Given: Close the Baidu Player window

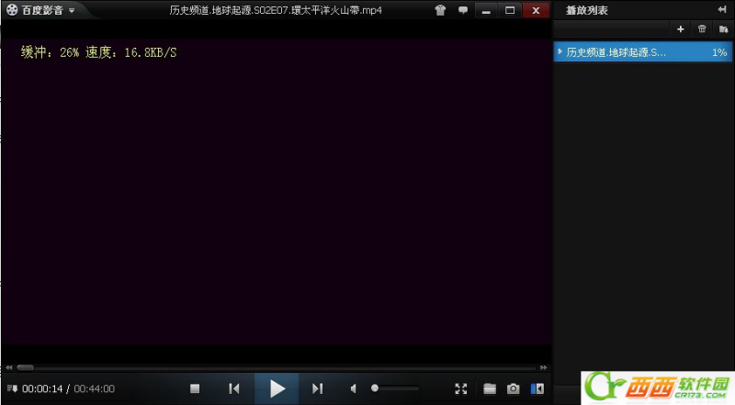Looking at the screenshot, I should click(x=536, y=10).
